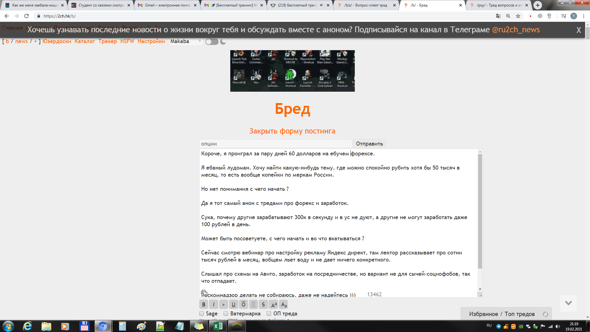Apply subscript formatting in post form
Screen dimensions: 590x332
(283, 305)
